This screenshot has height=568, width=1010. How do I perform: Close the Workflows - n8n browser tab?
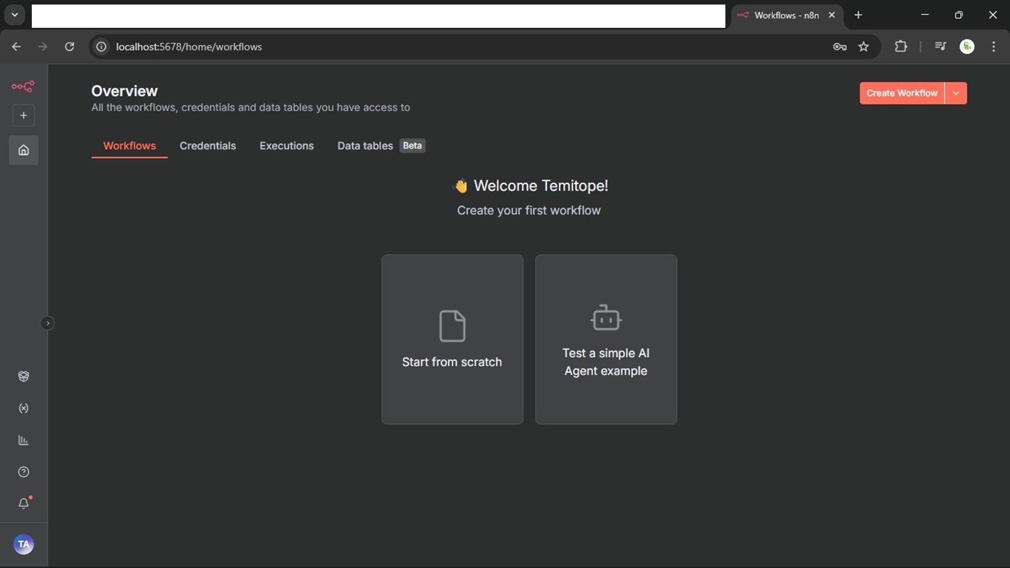[832, 15]
